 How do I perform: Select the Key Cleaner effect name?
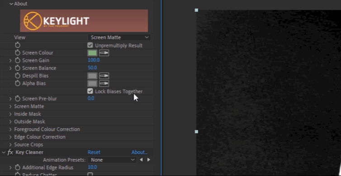[29, 153]
